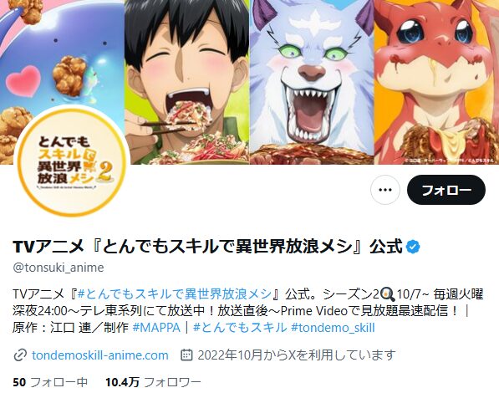Image resolution: width=499 pixels, height=393 pixels.
Task: Open the round profile avatar logo
Action: click(72, 161)
